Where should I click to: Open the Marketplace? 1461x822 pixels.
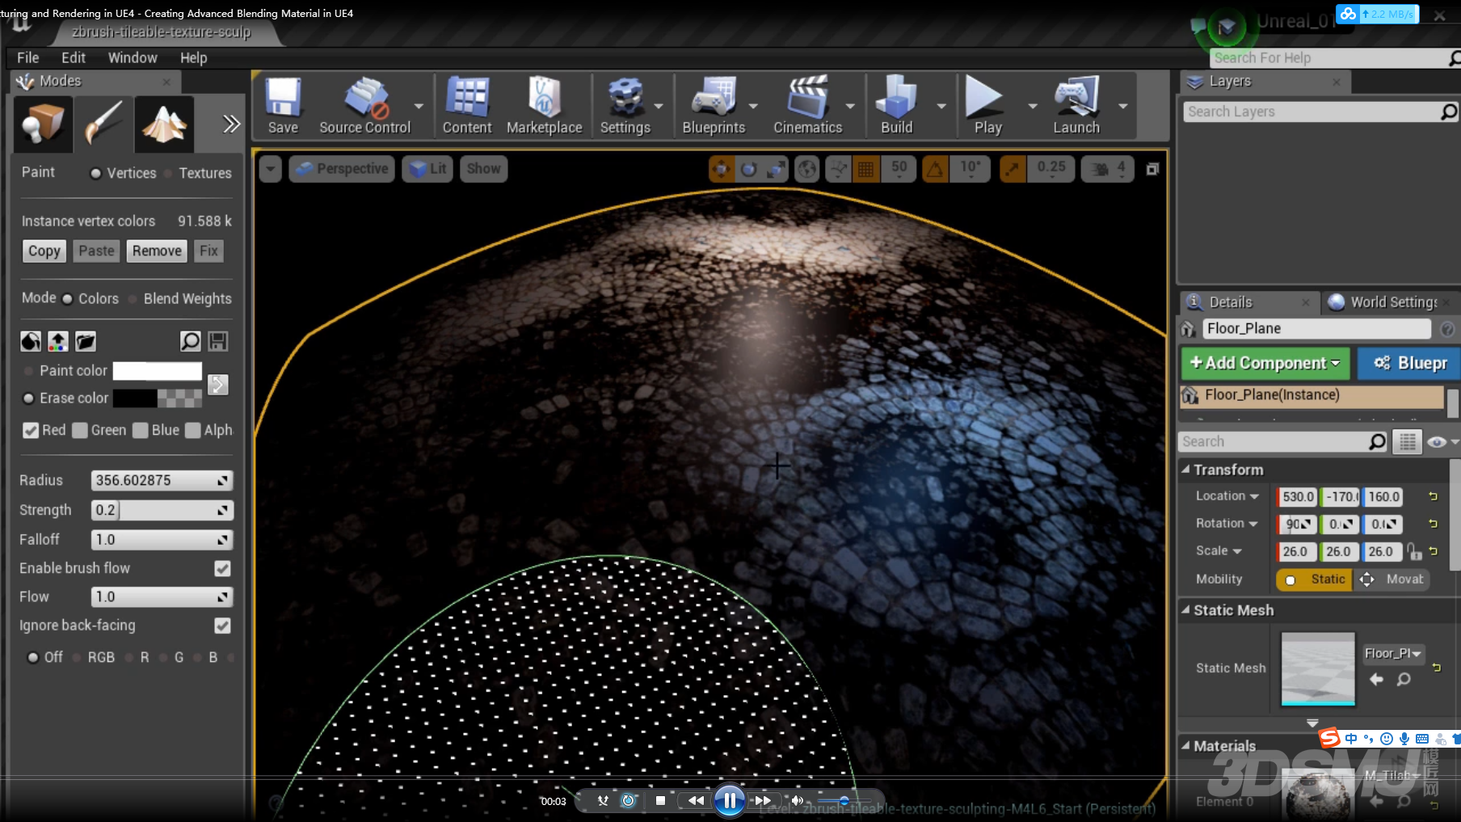544,106
